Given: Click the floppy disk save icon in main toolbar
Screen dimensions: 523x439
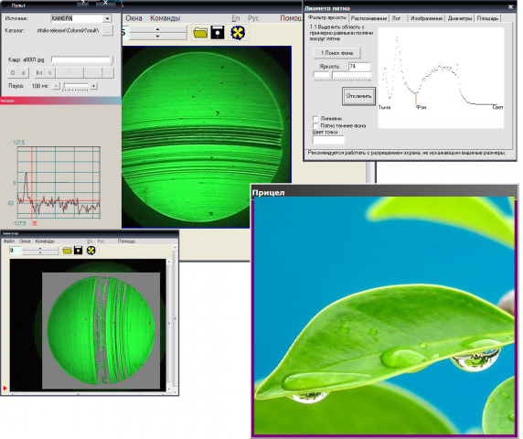Looking at the screenshot, I should pyautogui.click(x=218, y=32).
